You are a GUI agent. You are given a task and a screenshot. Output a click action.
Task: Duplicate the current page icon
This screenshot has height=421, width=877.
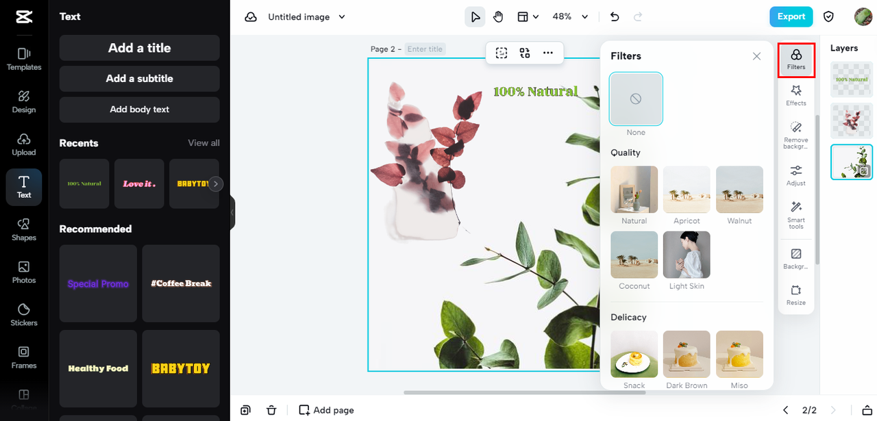click(245, 410)
